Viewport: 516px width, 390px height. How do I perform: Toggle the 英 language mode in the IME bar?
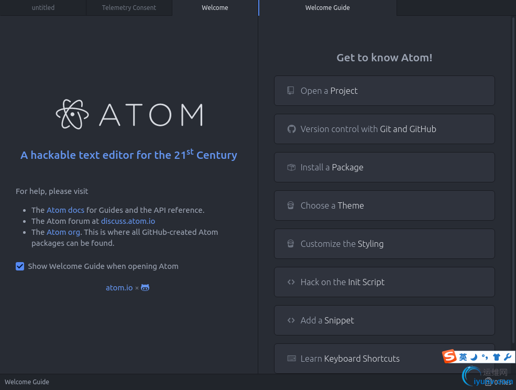(x=463, y=357)
